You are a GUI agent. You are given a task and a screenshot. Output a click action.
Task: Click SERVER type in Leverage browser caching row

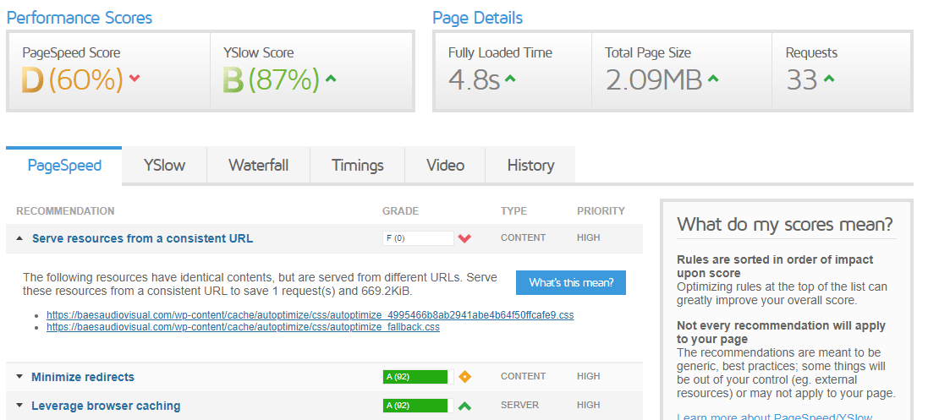pos(519,406)
